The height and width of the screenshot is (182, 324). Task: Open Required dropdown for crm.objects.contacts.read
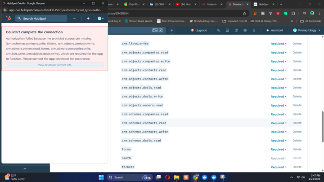click(279, 70)
